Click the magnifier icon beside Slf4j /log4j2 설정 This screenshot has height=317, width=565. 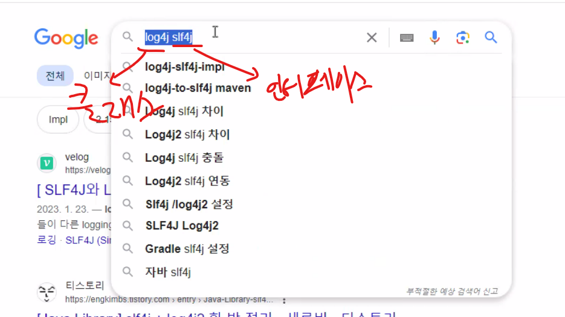(128, 203)
